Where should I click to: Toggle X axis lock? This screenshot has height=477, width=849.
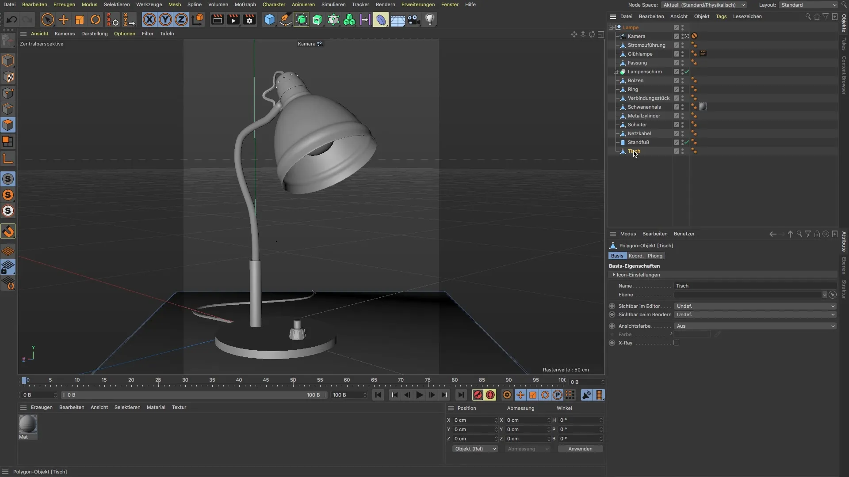point(149,20)
